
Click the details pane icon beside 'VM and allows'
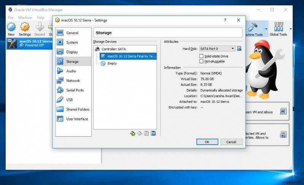pyautogui.click(x=283, y=111)
